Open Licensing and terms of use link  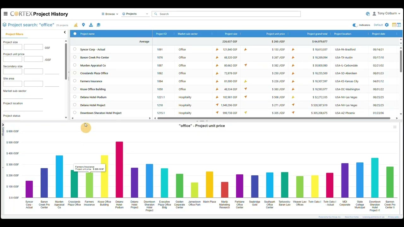pyautogui.click(x=373, y=217)
